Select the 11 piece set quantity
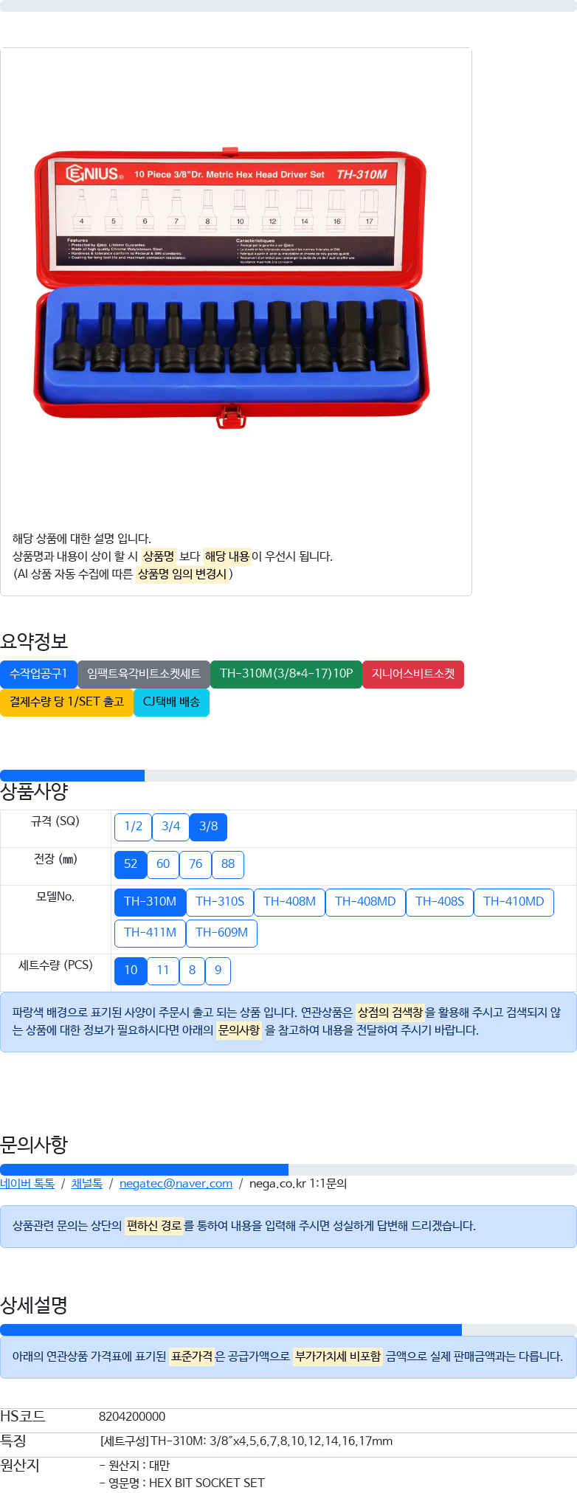The image size is (577, 1493). pos(163,970)
